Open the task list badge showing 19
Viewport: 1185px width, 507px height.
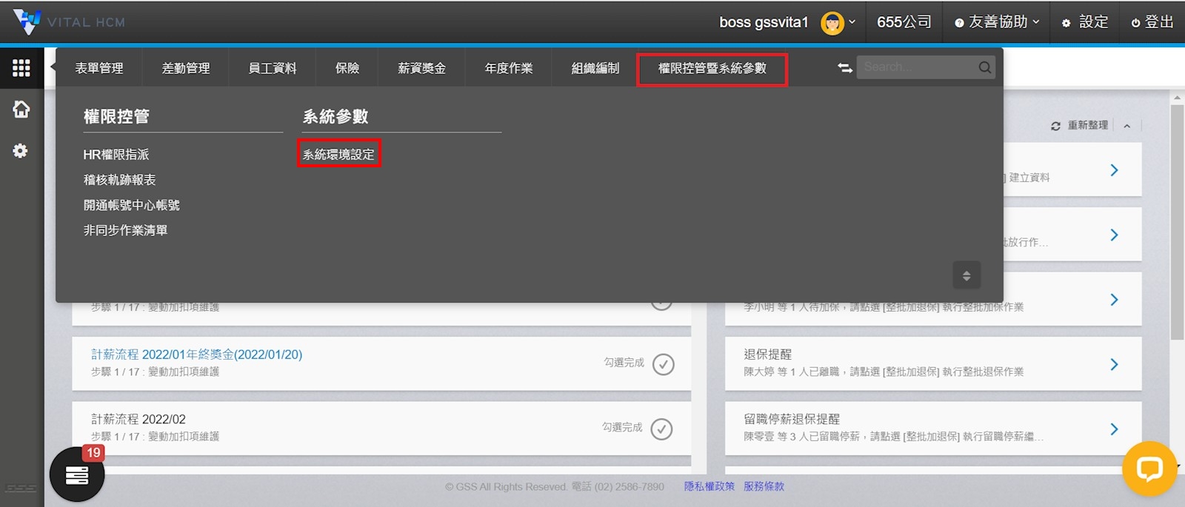(x=77, y=474)
